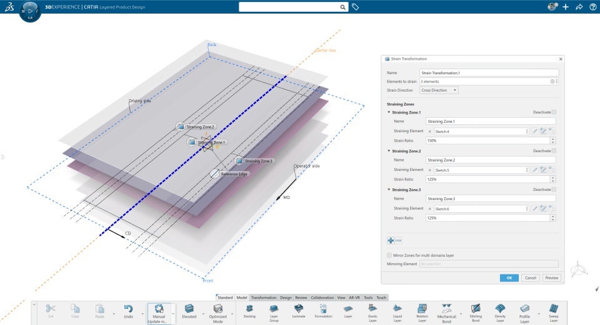Click the search magnifier icon

343,7
